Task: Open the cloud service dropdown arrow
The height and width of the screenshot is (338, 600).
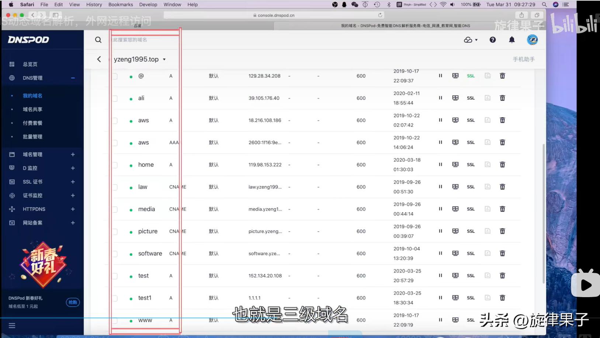Action: (476, 40)
